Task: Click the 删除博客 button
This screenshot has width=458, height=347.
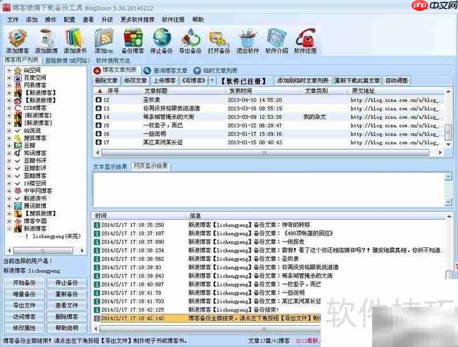Action: [x=66, y=317]
